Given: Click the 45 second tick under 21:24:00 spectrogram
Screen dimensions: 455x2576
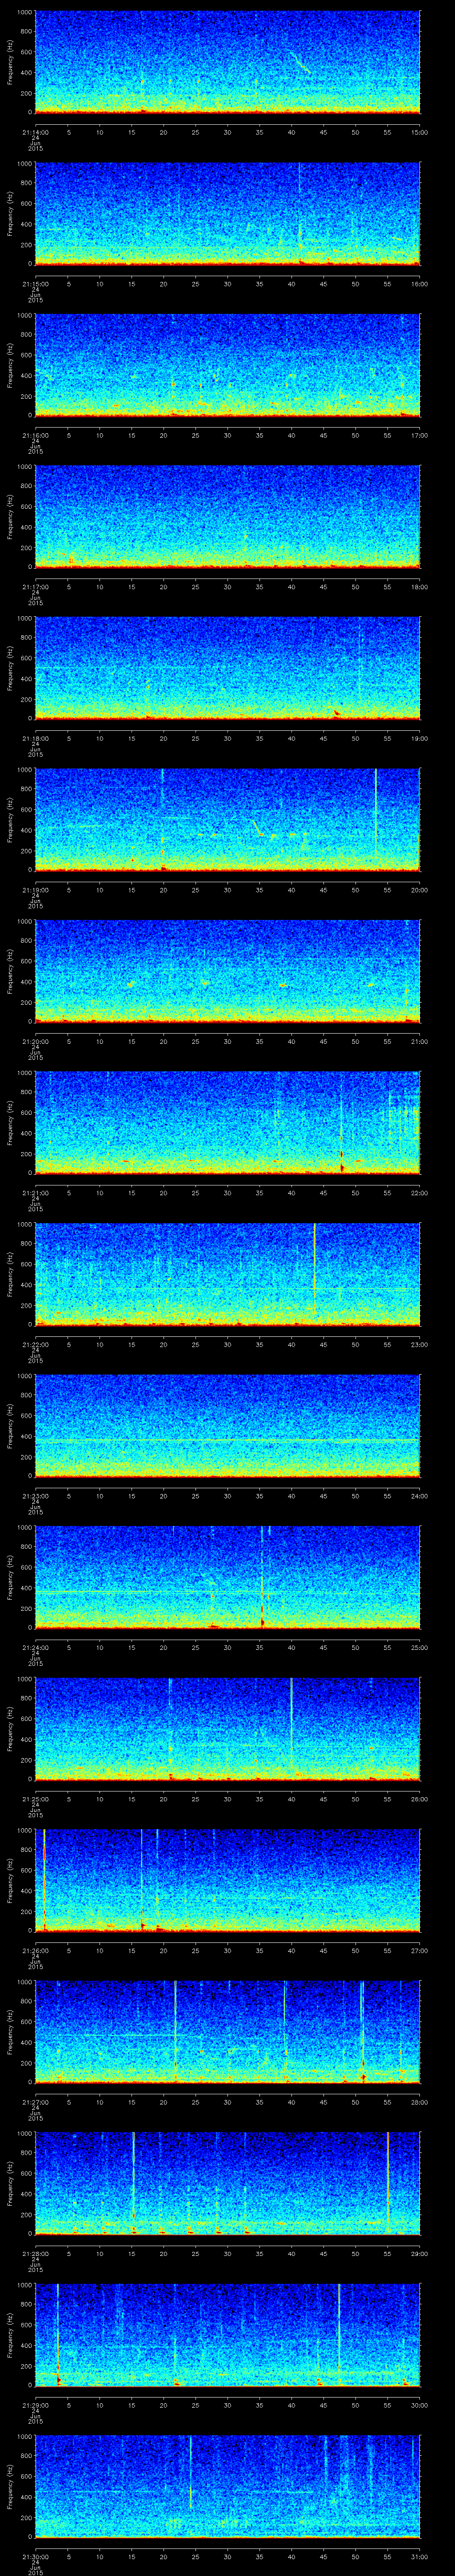Looking at the screenshot, I should pyautogui.click(x=323, y=1647).
